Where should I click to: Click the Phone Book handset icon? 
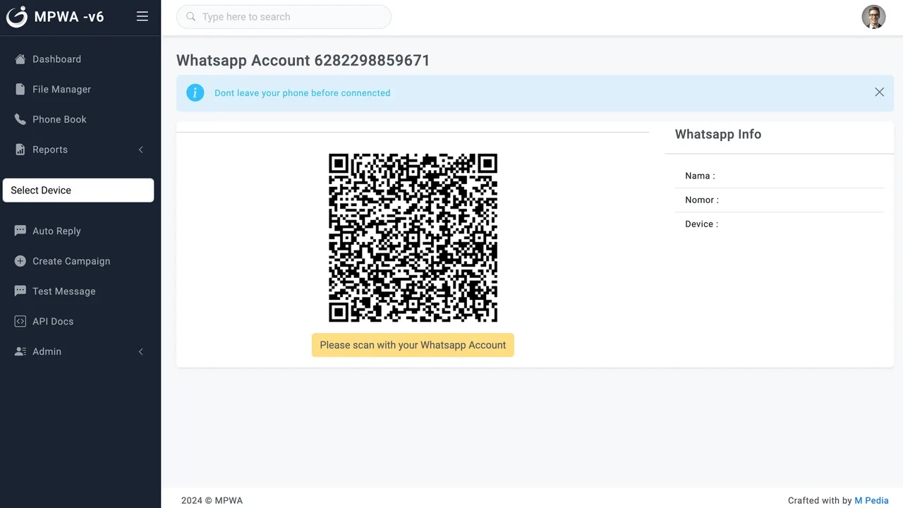20,119
